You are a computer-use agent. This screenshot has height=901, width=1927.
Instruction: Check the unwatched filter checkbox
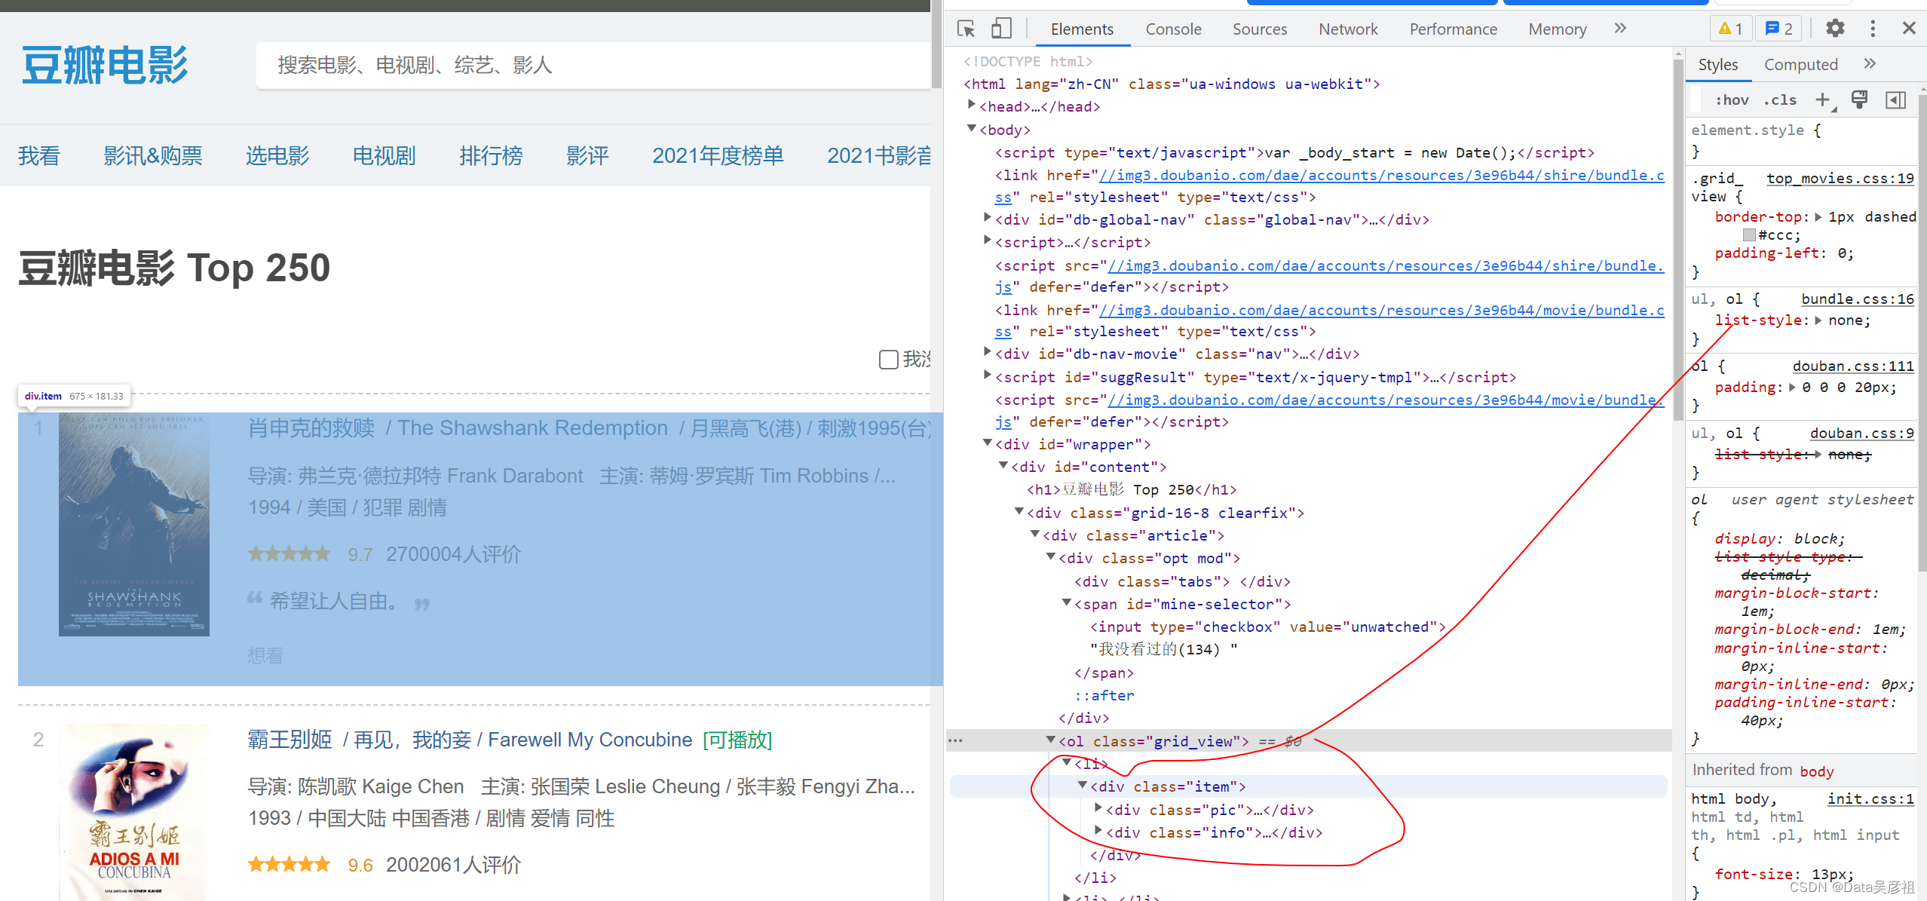point(888,359)
